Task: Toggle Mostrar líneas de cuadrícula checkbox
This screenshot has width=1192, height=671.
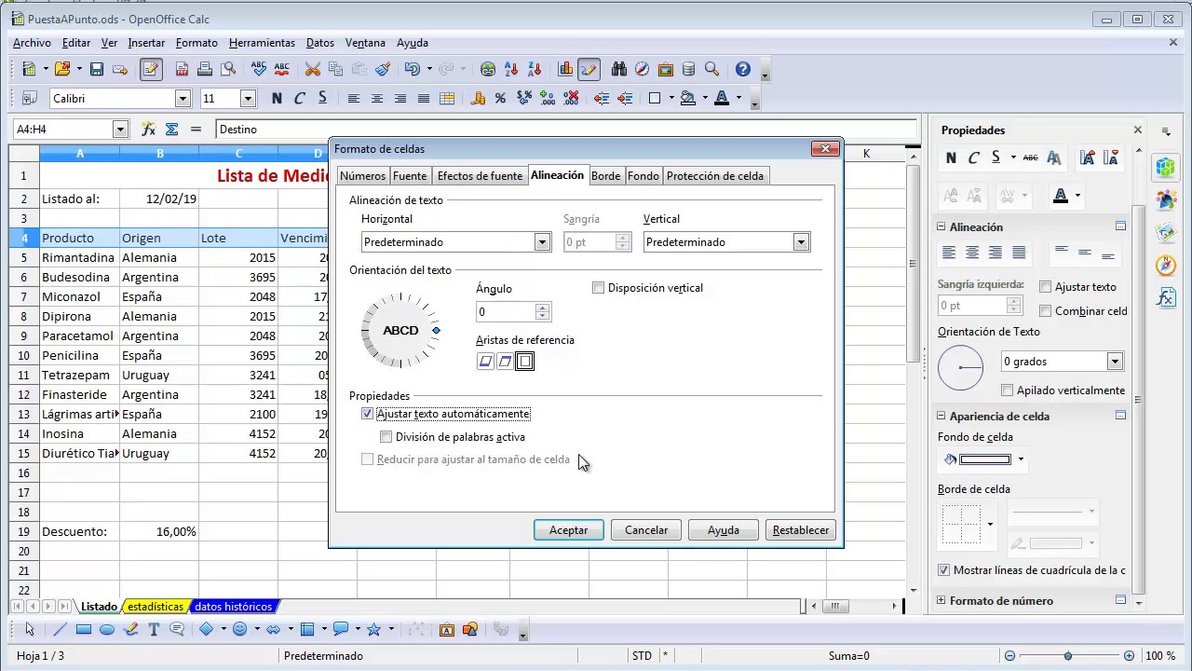Action: (943, 570)
